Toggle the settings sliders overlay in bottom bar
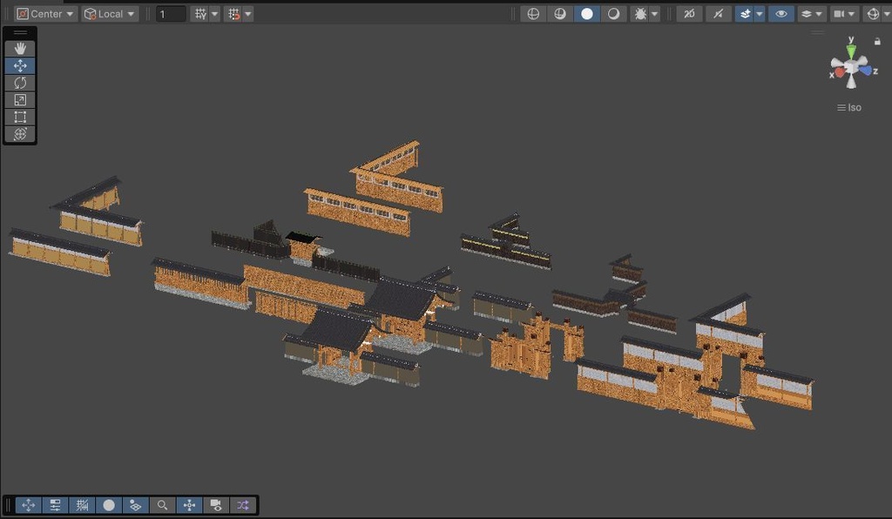This screenshot has width=892, height=519. 55,505
